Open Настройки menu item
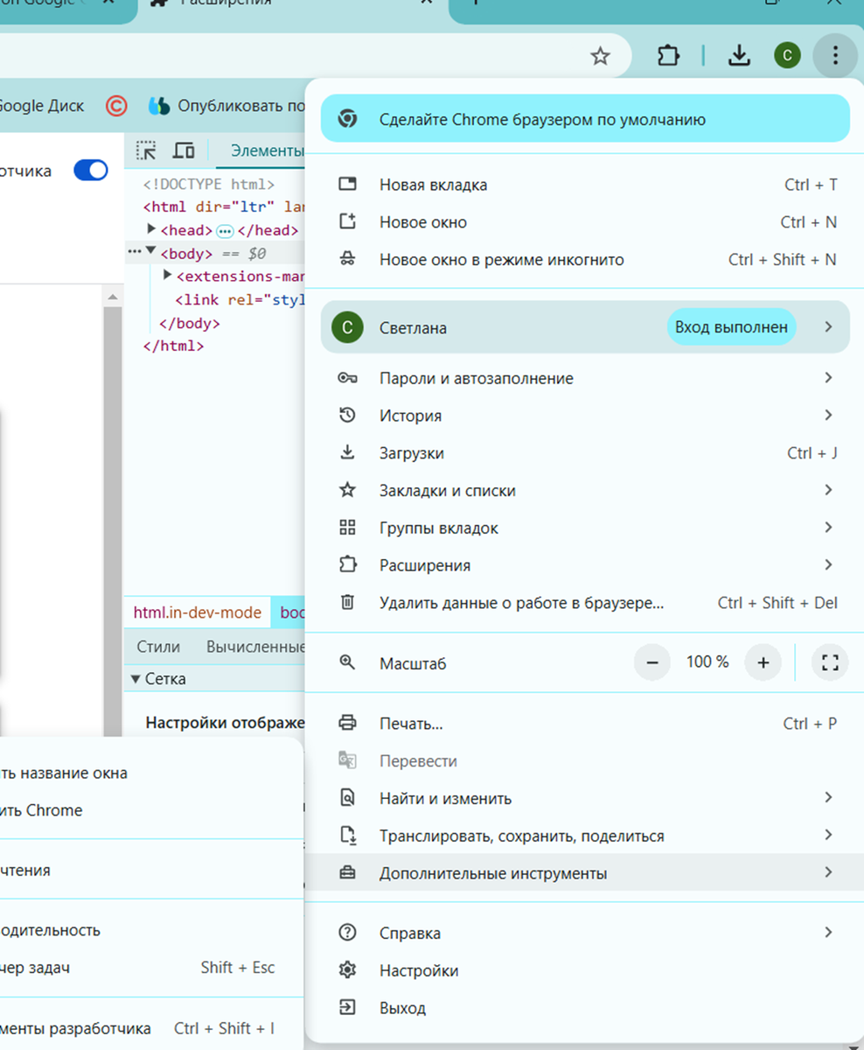This screenshot has height=1050, width=864. [584, 970]
